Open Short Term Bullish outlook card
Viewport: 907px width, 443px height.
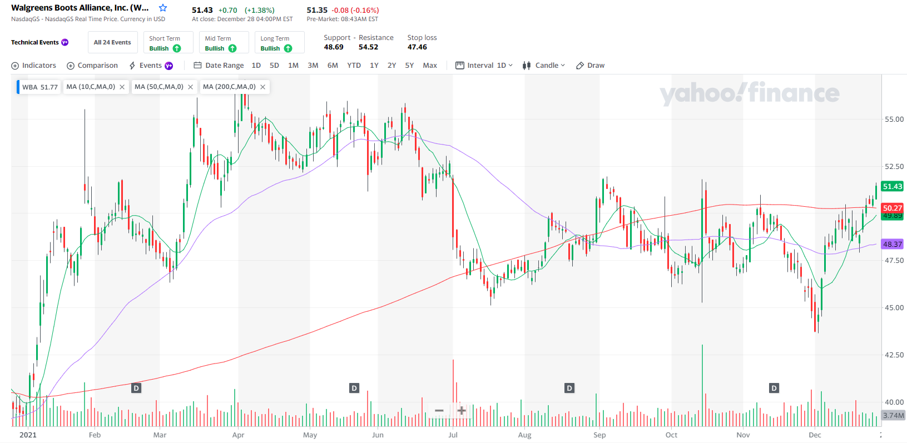coord(168,43)
